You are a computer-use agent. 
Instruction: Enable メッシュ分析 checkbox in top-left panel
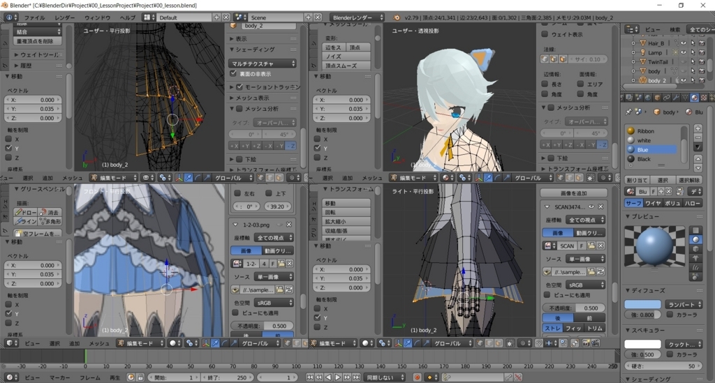239,108
